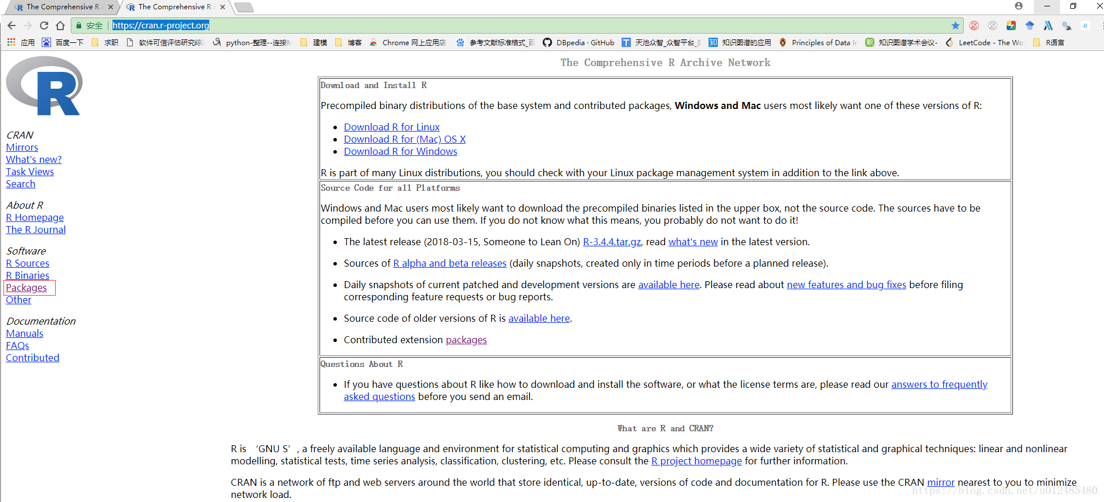The height and width of the screenshot is (502, 1104).
Task: Open the python-整理 bookmark
Action: 252,42
